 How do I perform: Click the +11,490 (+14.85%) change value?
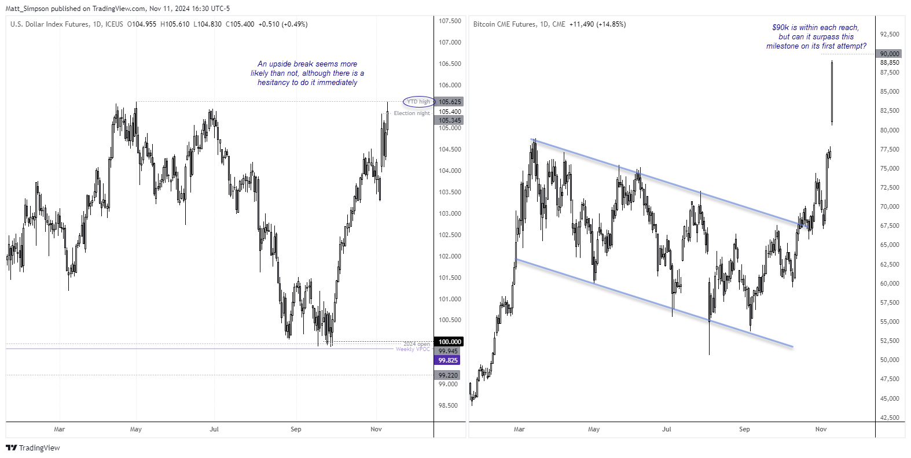click(597, 24)
